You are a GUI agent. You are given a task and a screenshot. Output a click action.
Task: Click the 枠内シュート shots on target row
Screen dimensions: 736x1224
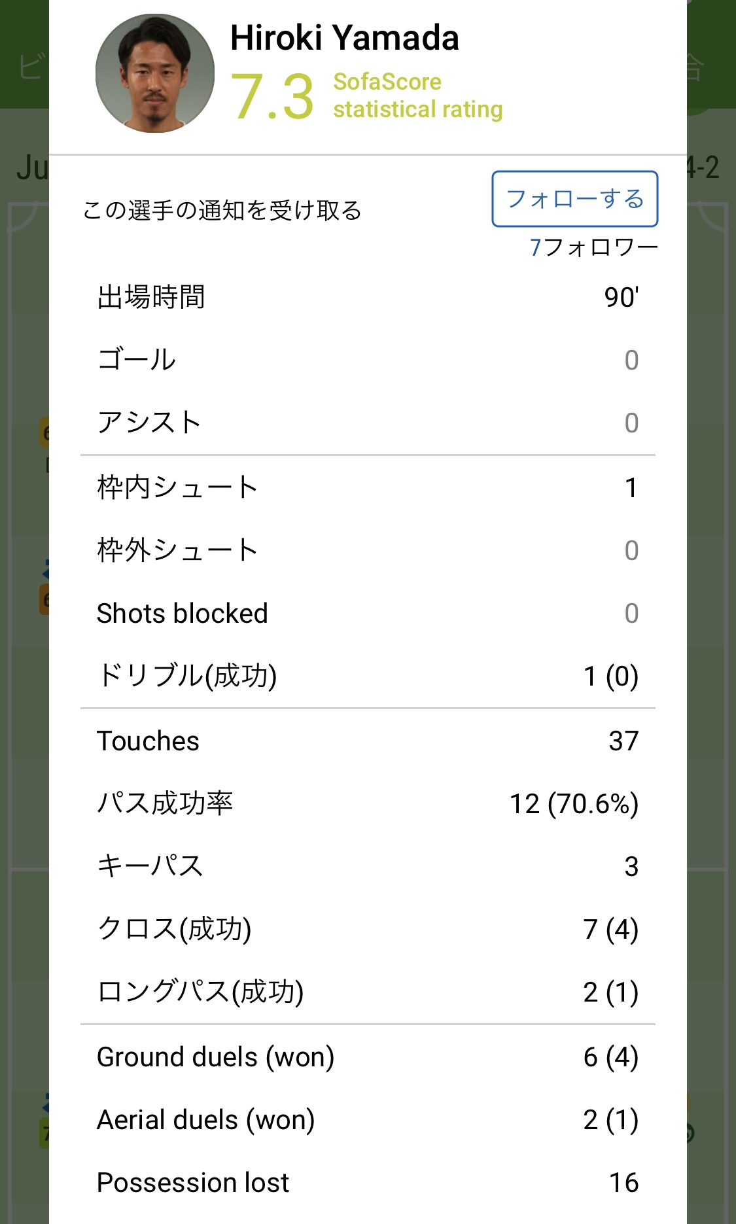pyautogui.click(x=368, y=487)
